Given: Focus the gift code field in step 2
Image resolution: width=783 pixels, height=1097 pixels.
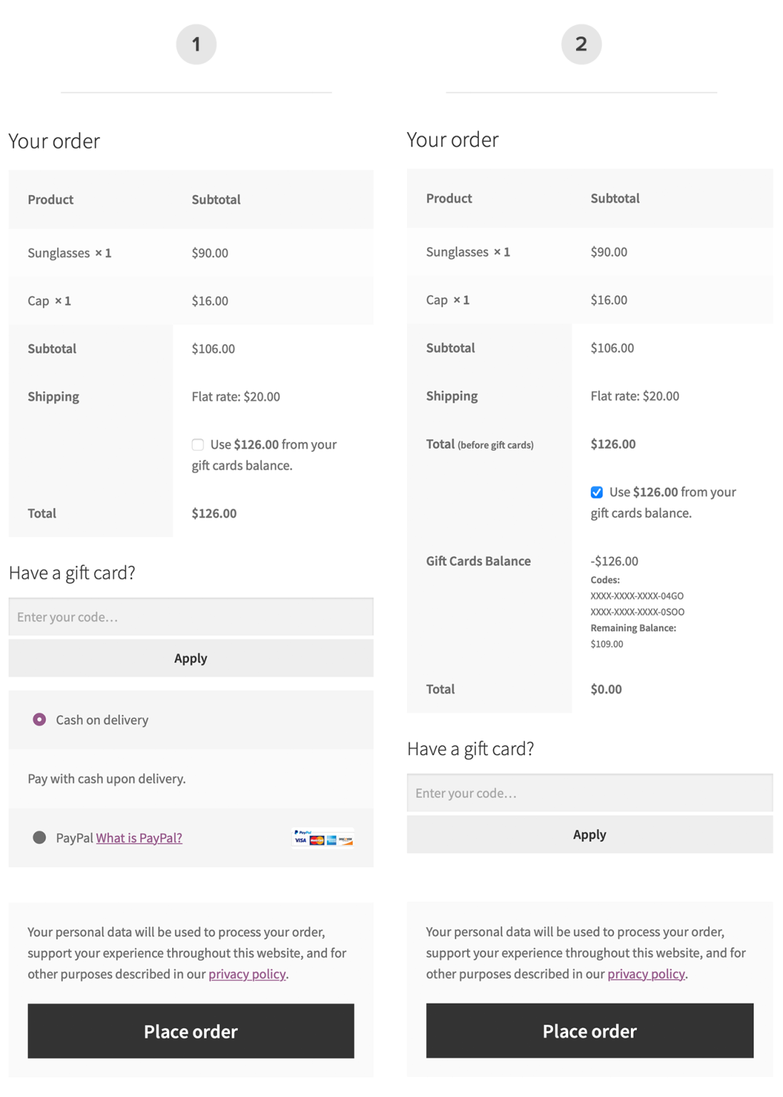Looking at the screenshot, I should [x=590, y=793].
